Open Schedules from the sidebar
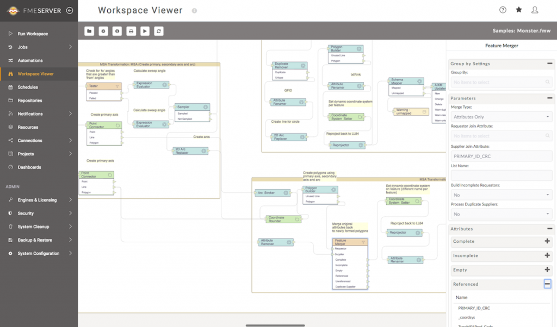 pyautogui.click(x=28, y=87)
